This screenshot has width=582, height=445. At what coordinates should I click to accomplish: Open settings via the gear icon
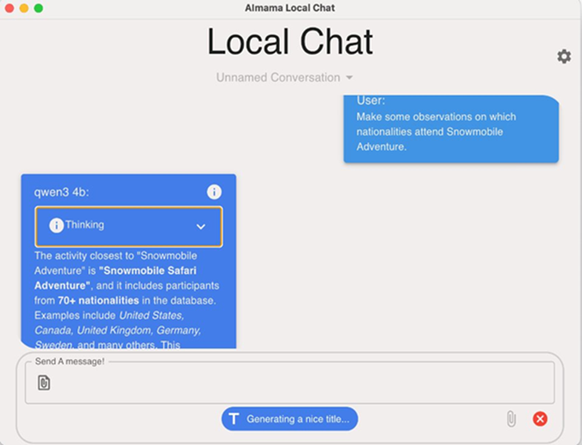(x=564, y=57)
